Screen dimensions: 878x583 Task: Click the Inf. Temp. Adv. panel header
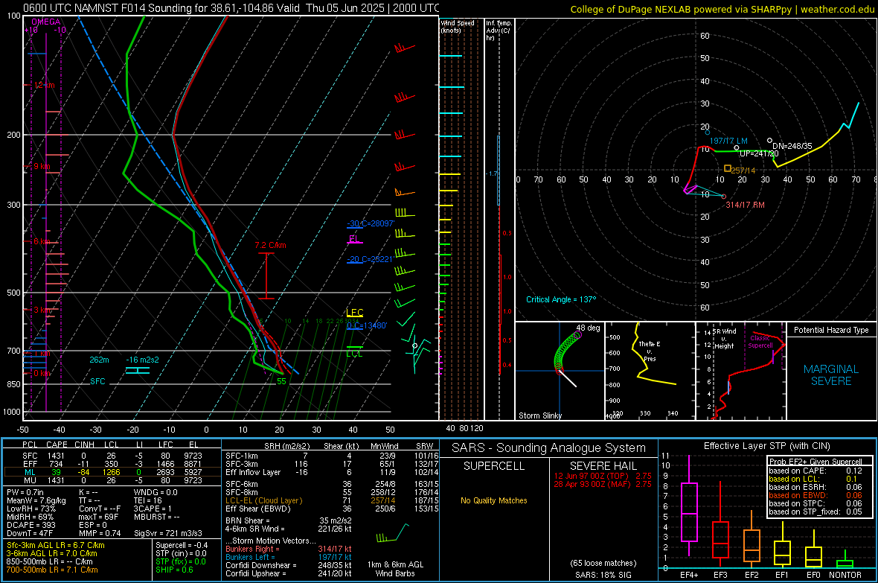coord(499,31)
